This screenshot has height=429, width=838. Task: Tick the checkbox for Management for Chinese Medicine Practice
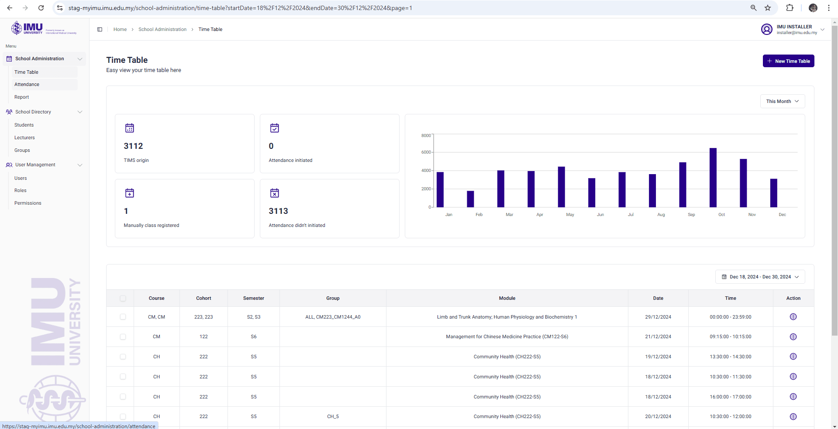click(x=123, y=337)
